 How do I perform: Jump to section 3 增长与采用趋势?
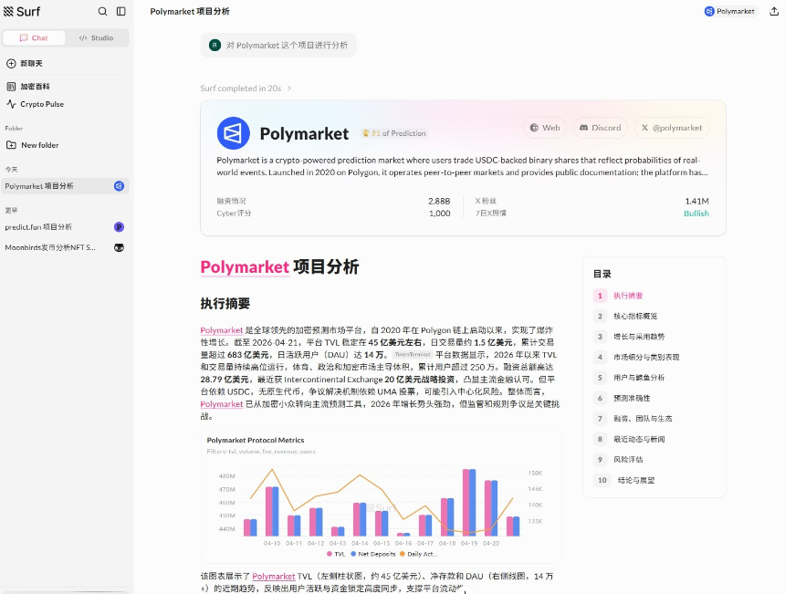point(629,337)
